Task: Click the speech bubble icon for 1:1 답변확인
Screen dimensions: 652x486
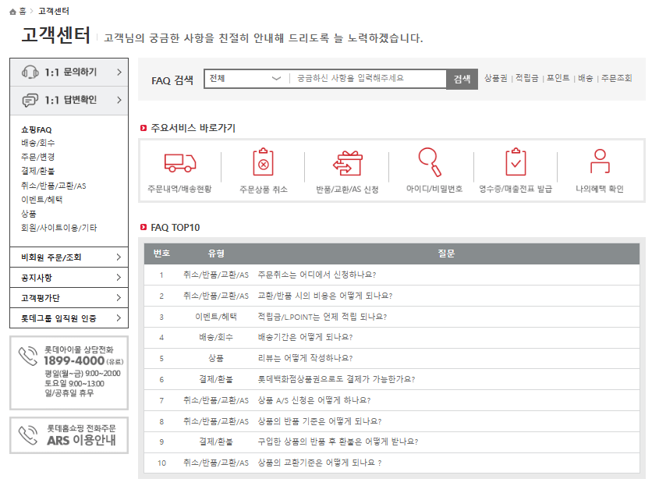Action: (30, 101)
